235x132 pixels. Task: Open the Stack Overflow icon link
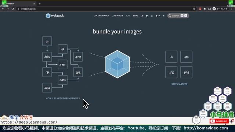click(152, 16)
